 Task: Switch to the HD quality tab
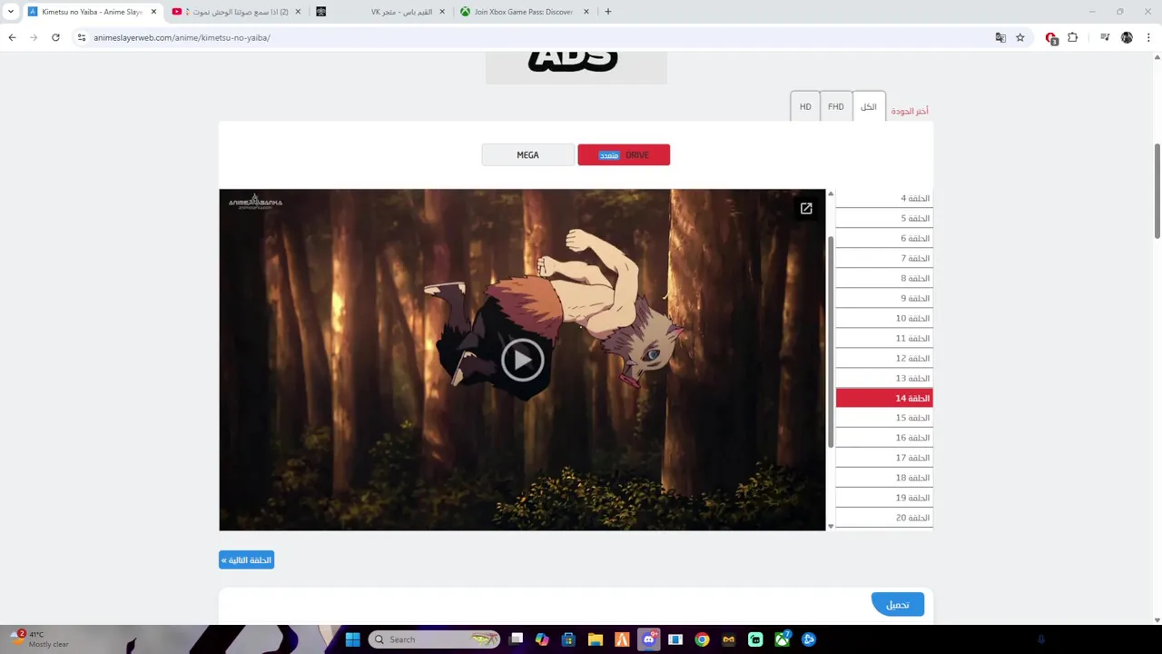click(805, 106)
